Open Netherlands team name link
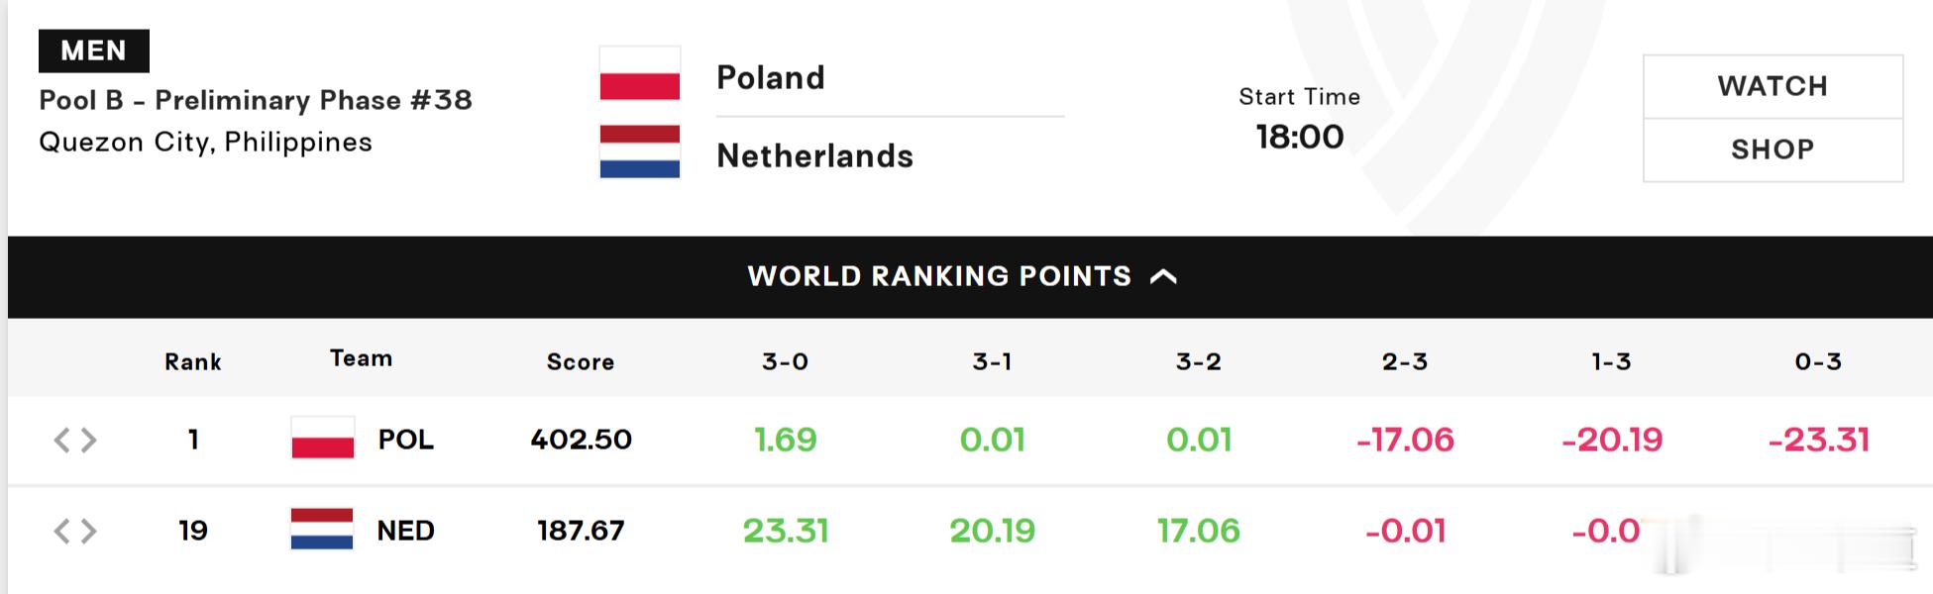 (x=814, y=155)
